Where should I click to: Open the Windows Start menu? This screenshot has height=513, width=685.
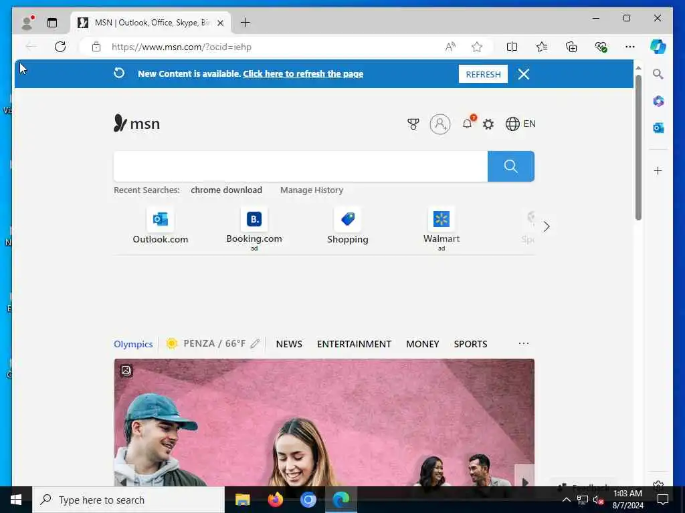16,500
